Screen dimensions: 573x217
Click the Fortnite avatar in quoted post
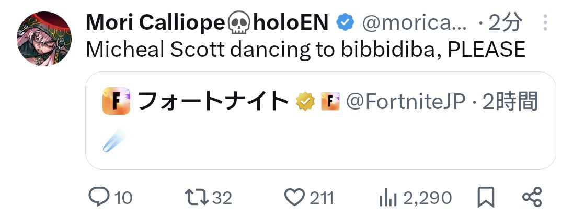116,101
